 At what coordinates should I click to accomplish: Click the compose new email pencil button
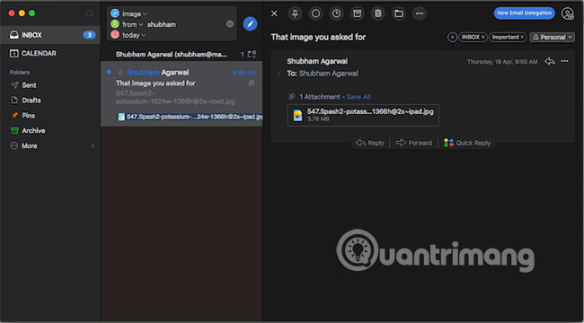pyautogui.click(x=251, y=24)
